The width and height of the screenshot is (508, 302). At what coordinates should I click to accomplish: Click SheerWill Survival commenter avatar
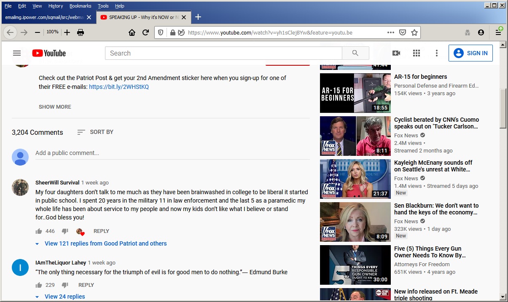[20, 187]
